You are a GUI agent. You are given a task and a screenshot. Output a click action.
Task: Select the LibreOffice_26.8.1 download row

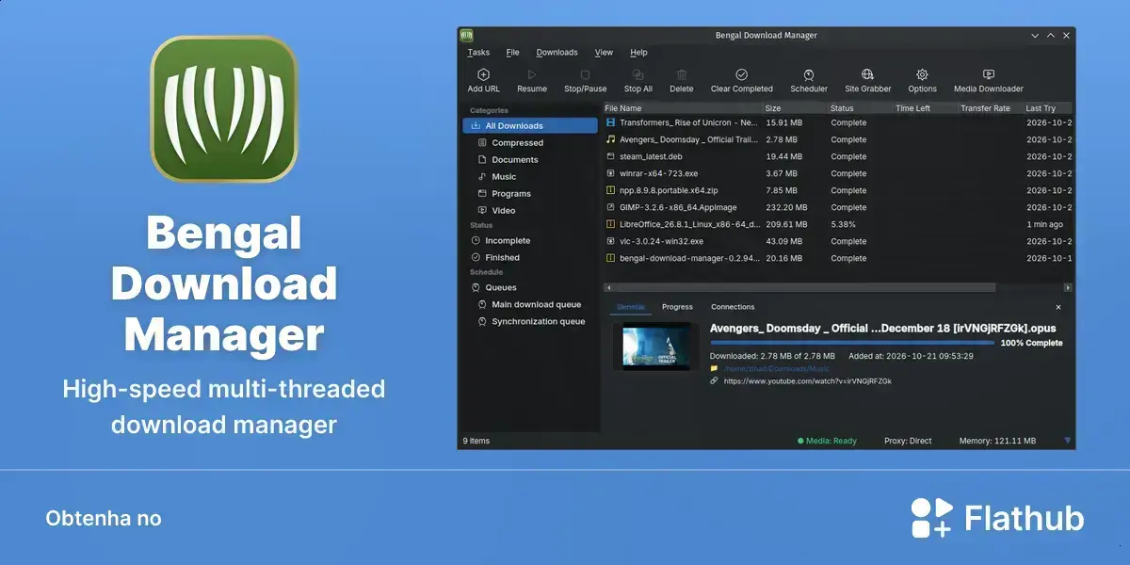point(838,224)
